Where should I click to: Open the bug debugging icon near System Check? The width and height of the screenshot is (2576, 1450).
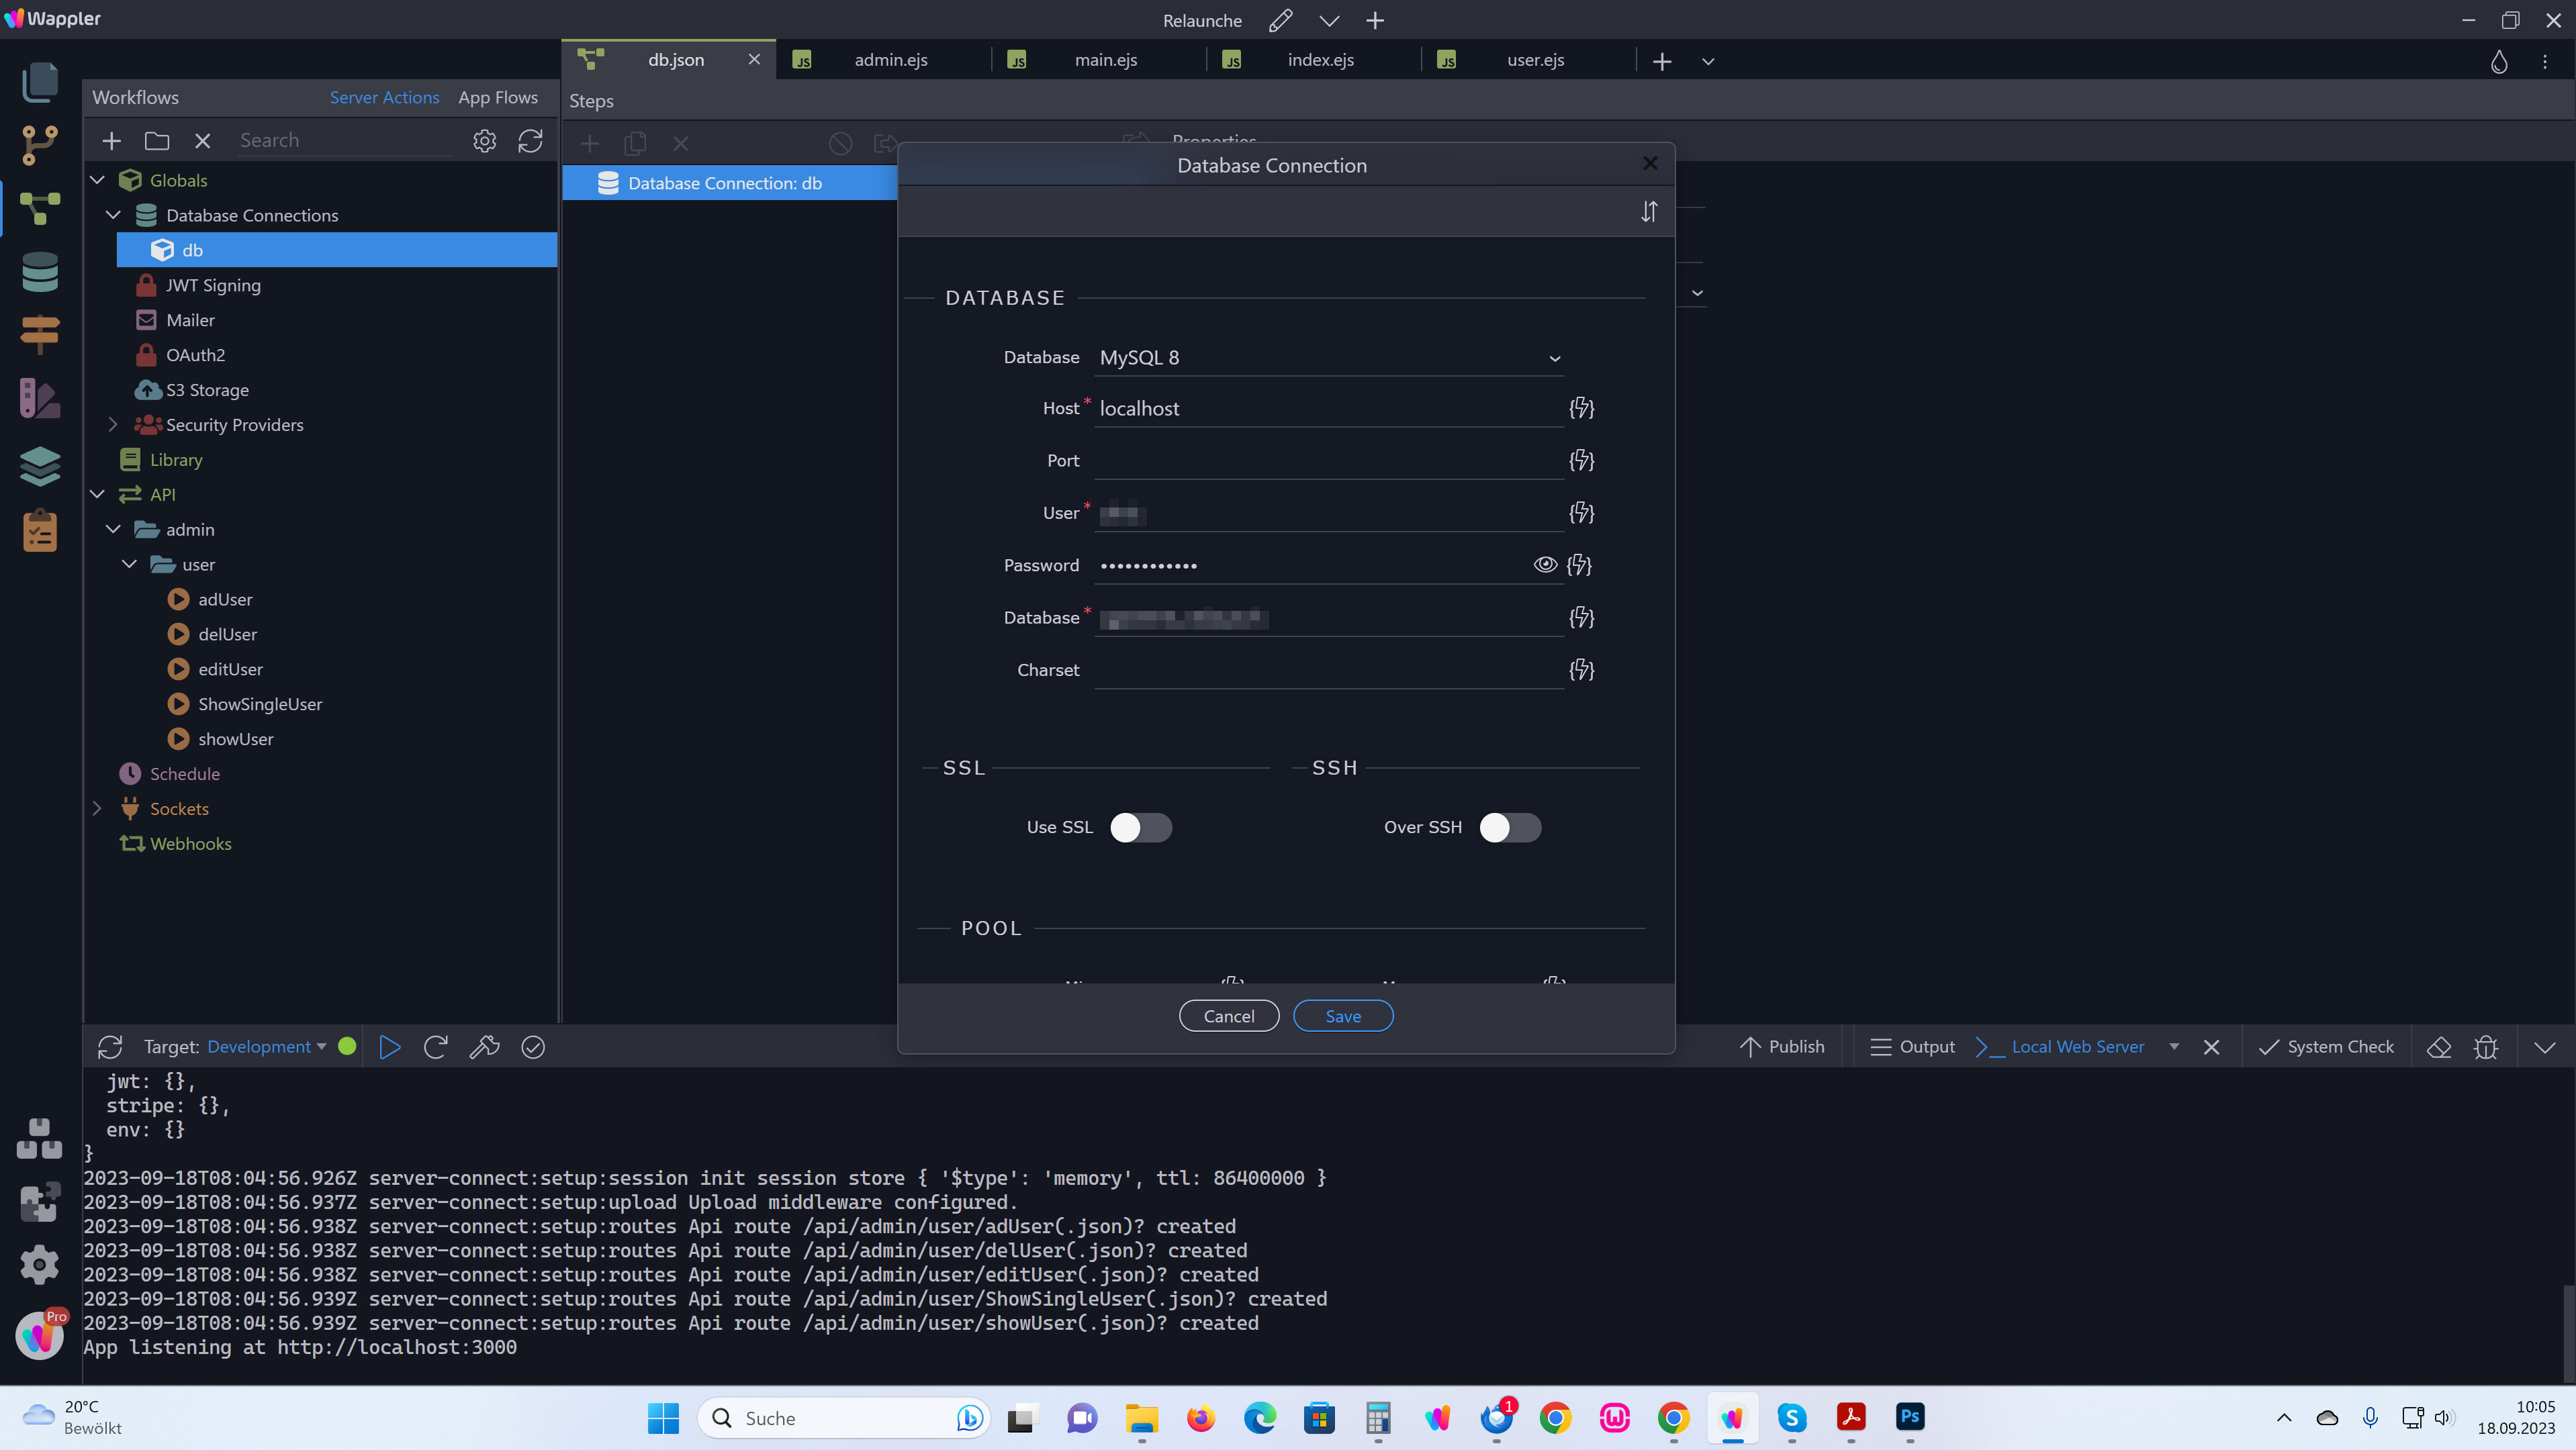tap(2486, 1047)
